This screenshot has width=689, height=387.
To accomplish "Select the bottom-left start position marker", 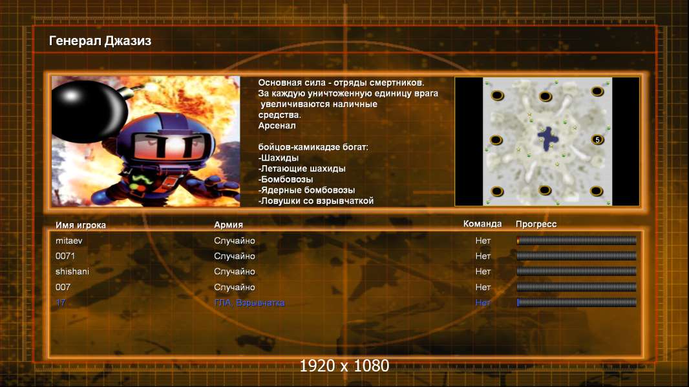I will point(497,191).
